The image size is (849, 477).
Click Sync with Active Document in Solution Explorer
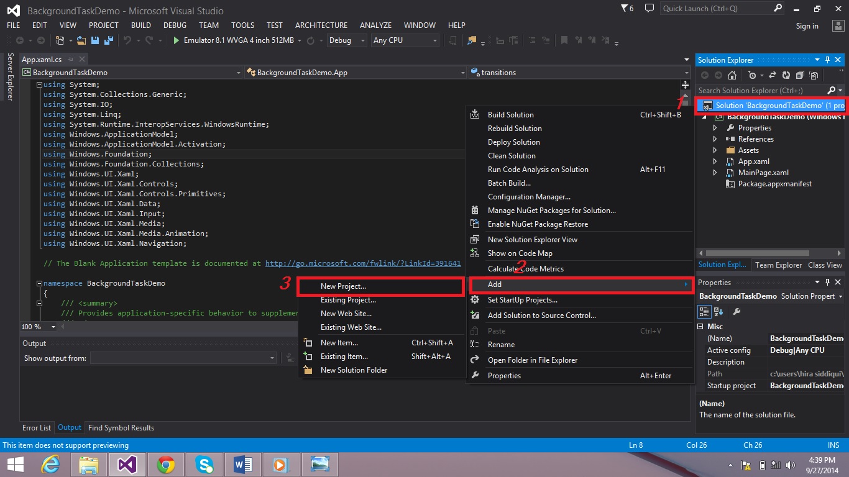[x=773, y=75]
